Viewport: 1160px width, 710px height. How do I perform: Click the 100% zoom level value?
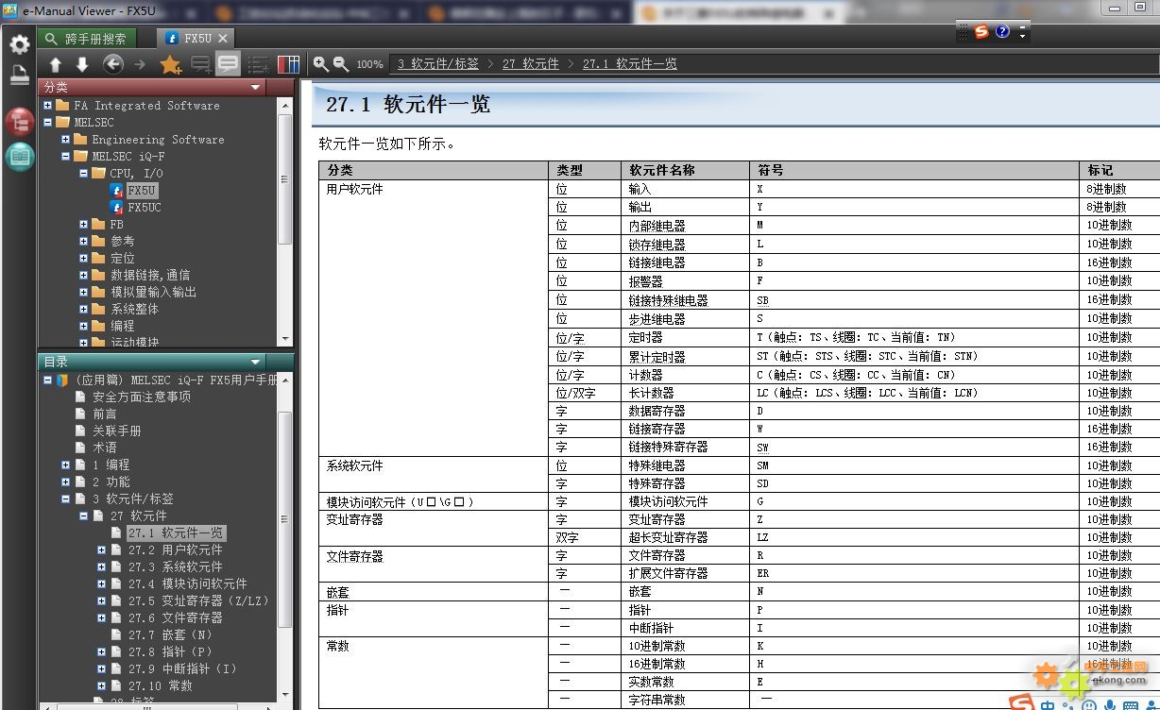369,64
